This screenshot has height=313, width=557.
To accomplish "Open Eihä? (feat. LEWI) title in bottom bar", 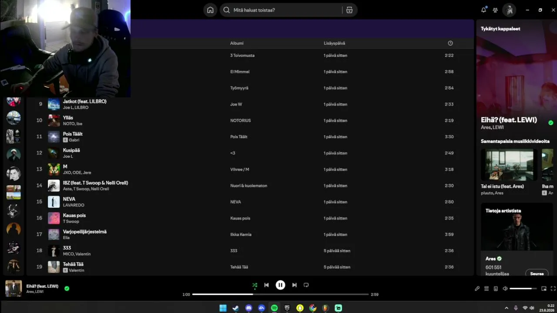I will 42,286.
